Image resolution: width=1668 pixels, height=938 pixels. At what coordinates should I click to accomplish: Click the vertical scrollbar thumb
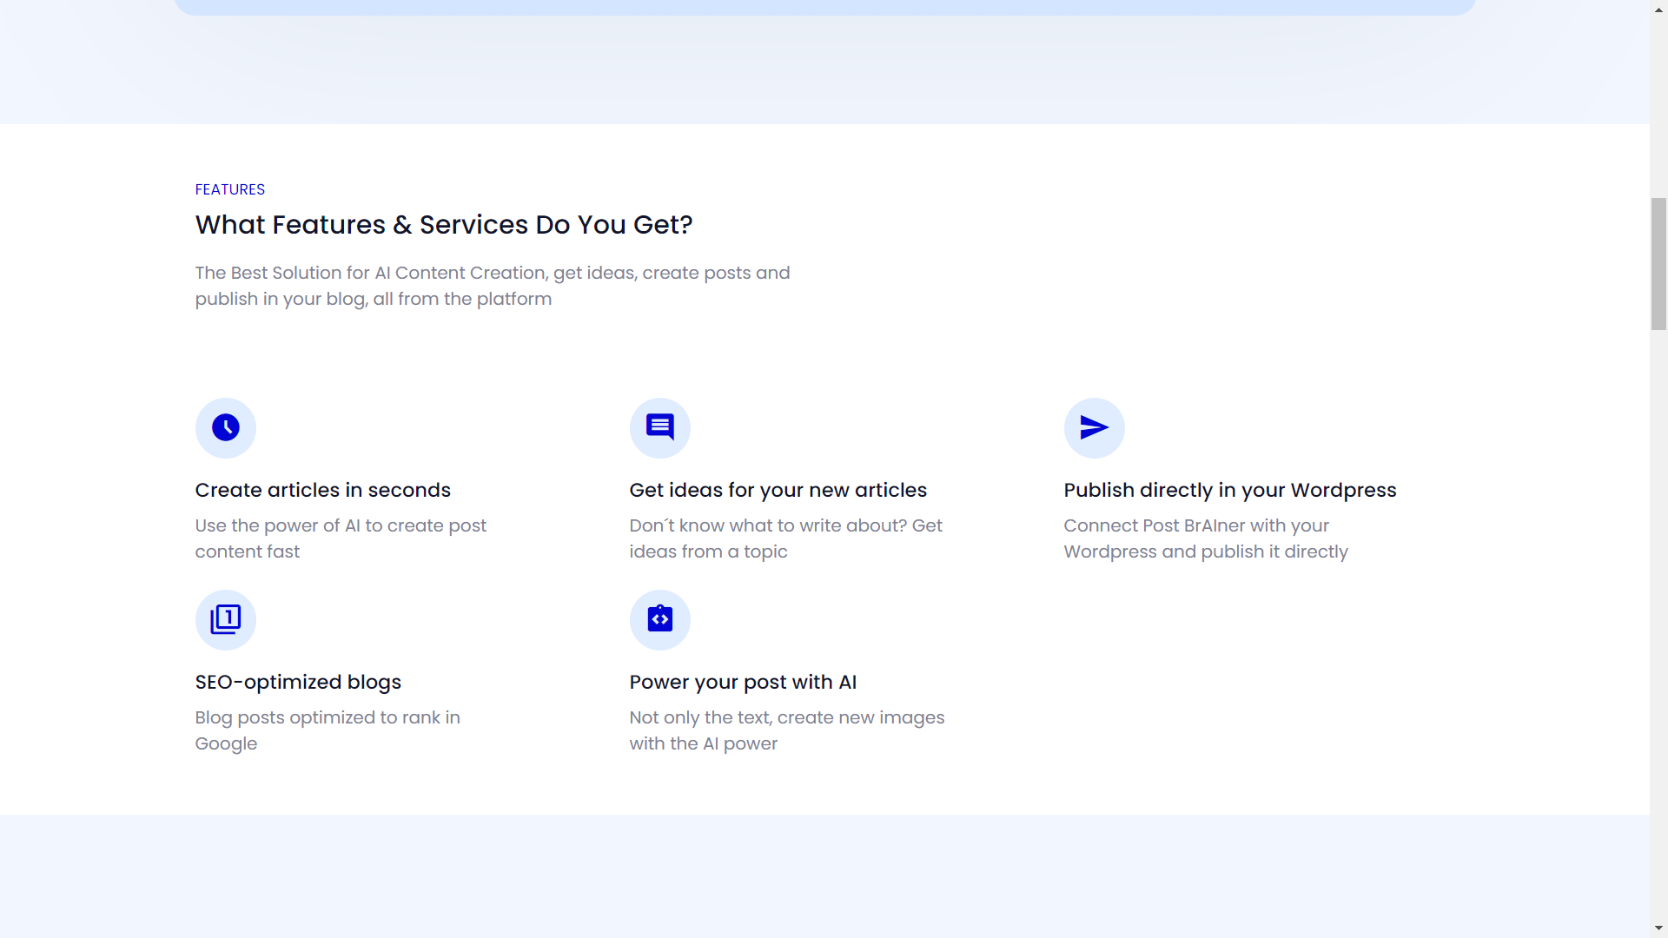tap(1659, 264)
